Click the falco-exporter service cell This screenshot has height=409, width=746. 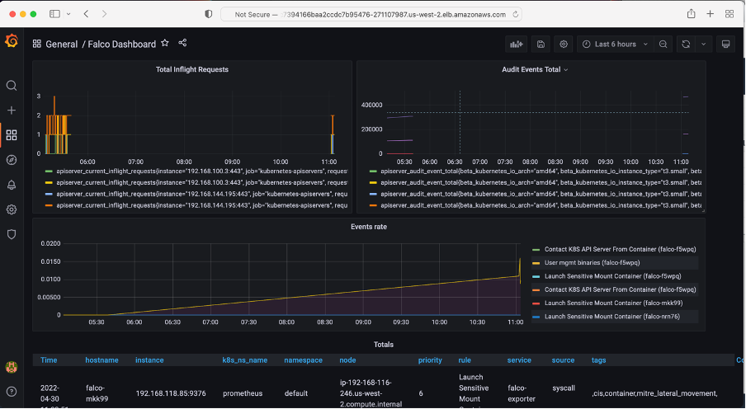click(522, 393)
